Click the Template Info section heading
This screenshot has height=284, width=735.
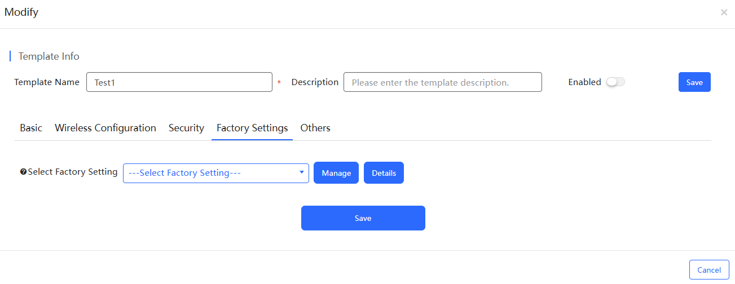[x=49, y=56]
